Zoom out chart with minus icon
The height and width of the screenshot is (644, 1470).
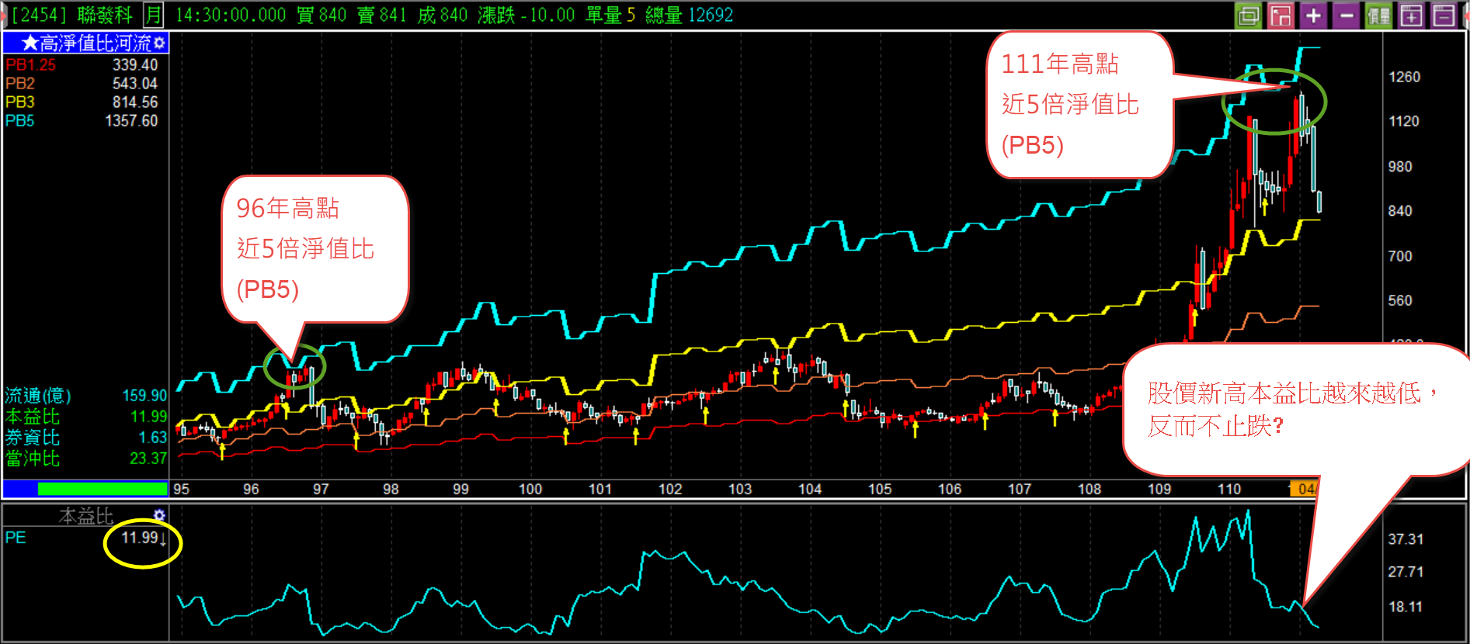pyautogui.click(x=1346, y=16)
